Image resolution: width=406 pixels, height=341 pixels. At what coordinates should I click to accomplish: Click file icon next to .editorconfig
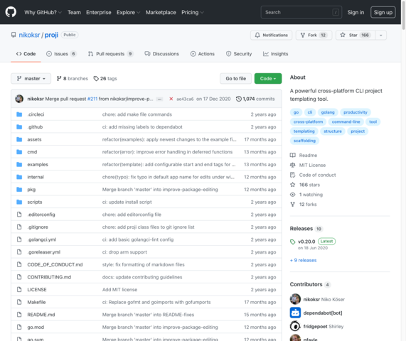point(19,215)
